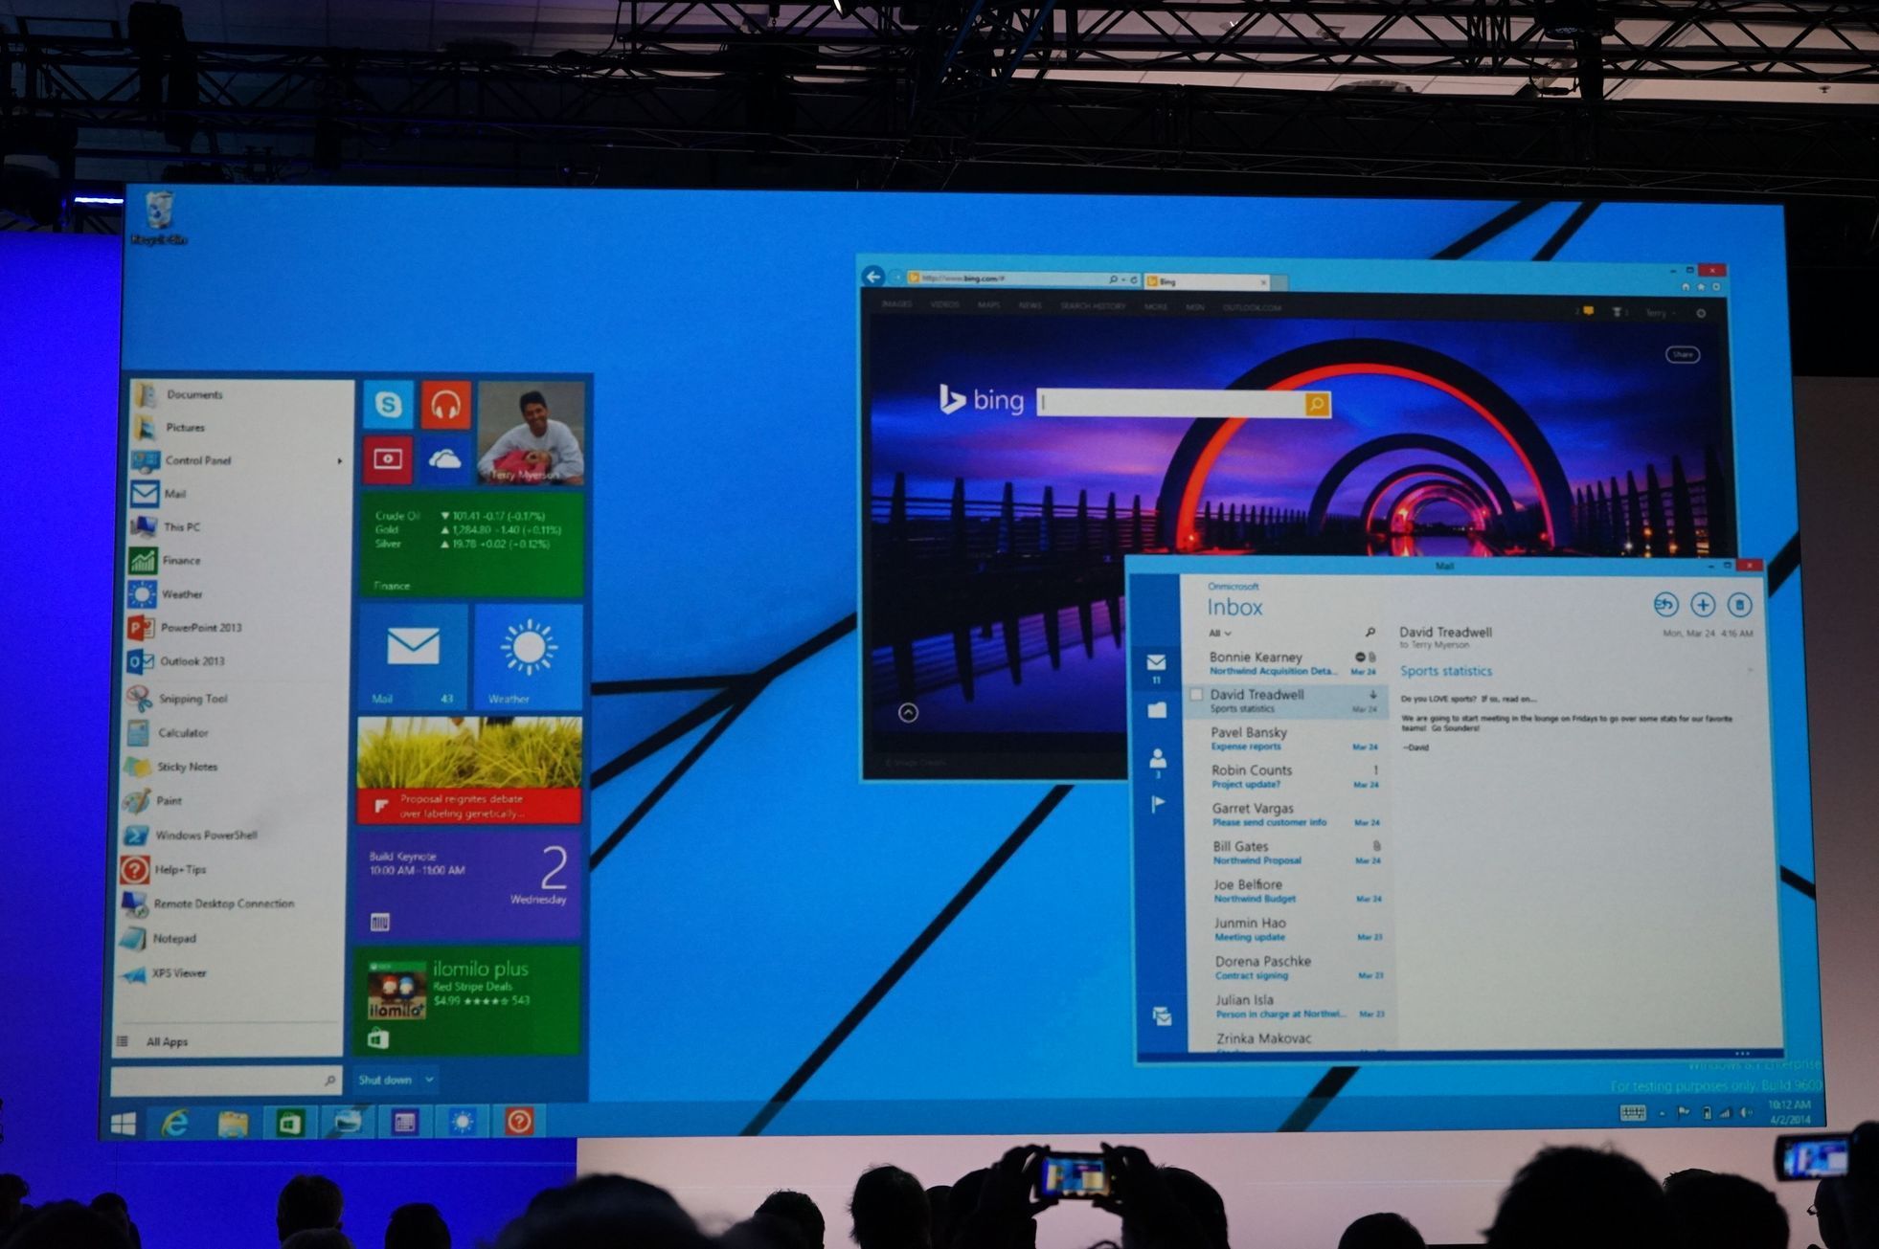This screenshot has width=1879, height=1249.
Task: Click the round up-arrow button on Bing page
Action: pos(908,712)
